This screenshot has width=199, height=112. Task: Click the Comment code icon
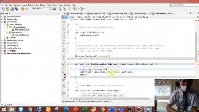[x=144, y=17]
